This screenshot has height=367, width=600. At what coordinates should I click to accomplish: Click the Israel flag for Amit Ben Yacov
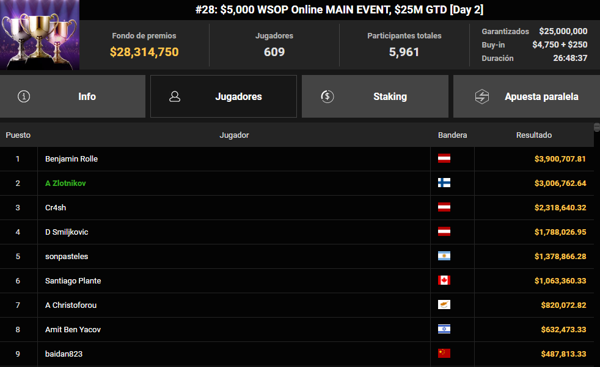444,330
